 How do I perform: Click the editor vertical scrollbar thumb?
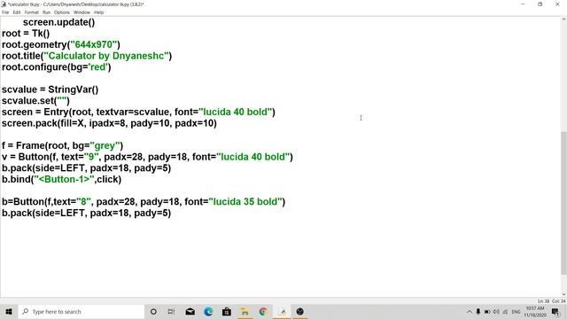coord(563,203)
